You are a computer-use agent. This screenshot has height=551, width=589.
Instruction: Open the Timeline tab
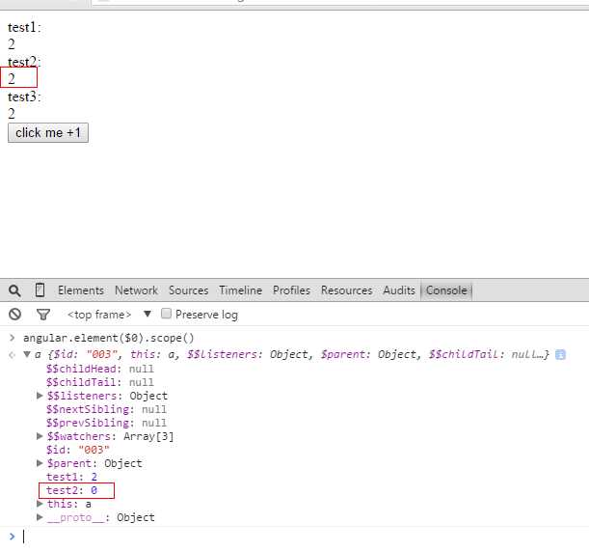tap(240, 290)
